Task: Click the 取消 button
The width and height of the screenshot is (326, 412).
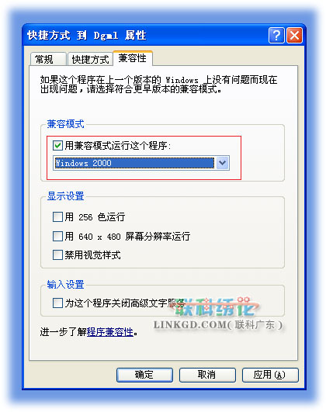Action: click(x=207, y=375)
